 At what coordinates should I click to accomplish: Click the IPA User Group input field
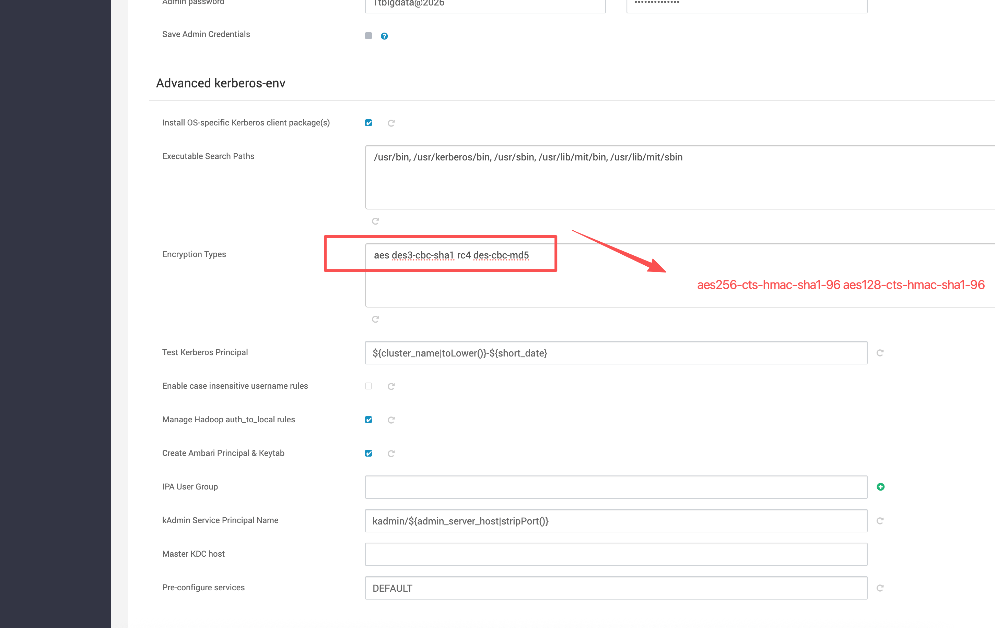(x=616, y=487)
